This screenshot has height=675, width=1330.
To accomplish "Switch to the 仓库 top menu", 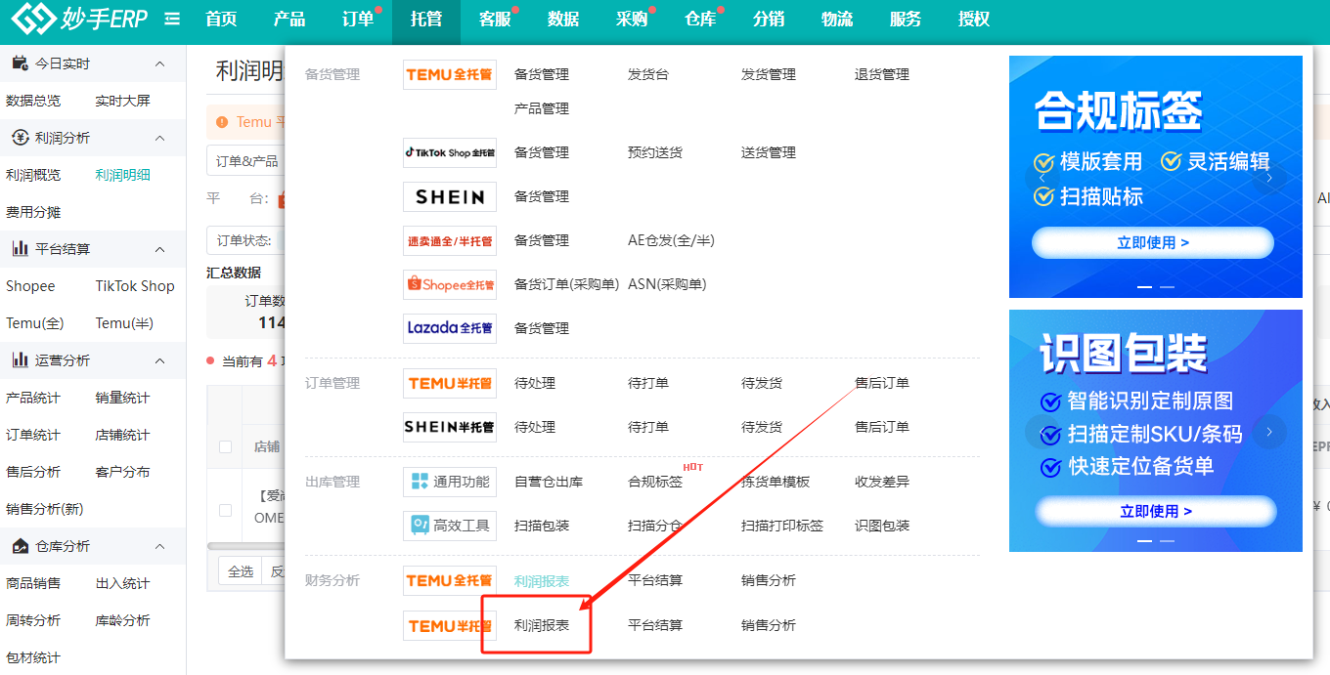I will pyautogui.click(x=700, y=19).
